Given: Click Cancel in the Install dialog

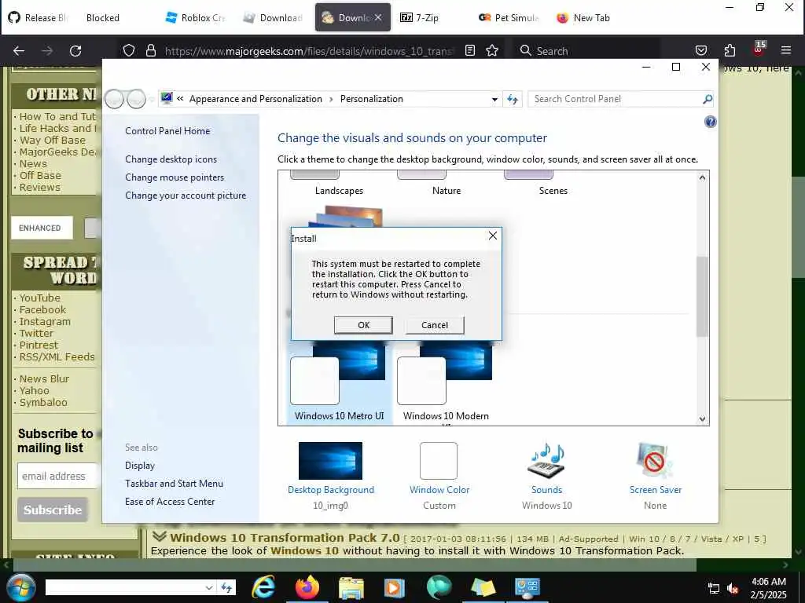Looking at the screenshot, I should tap(434, 325).
